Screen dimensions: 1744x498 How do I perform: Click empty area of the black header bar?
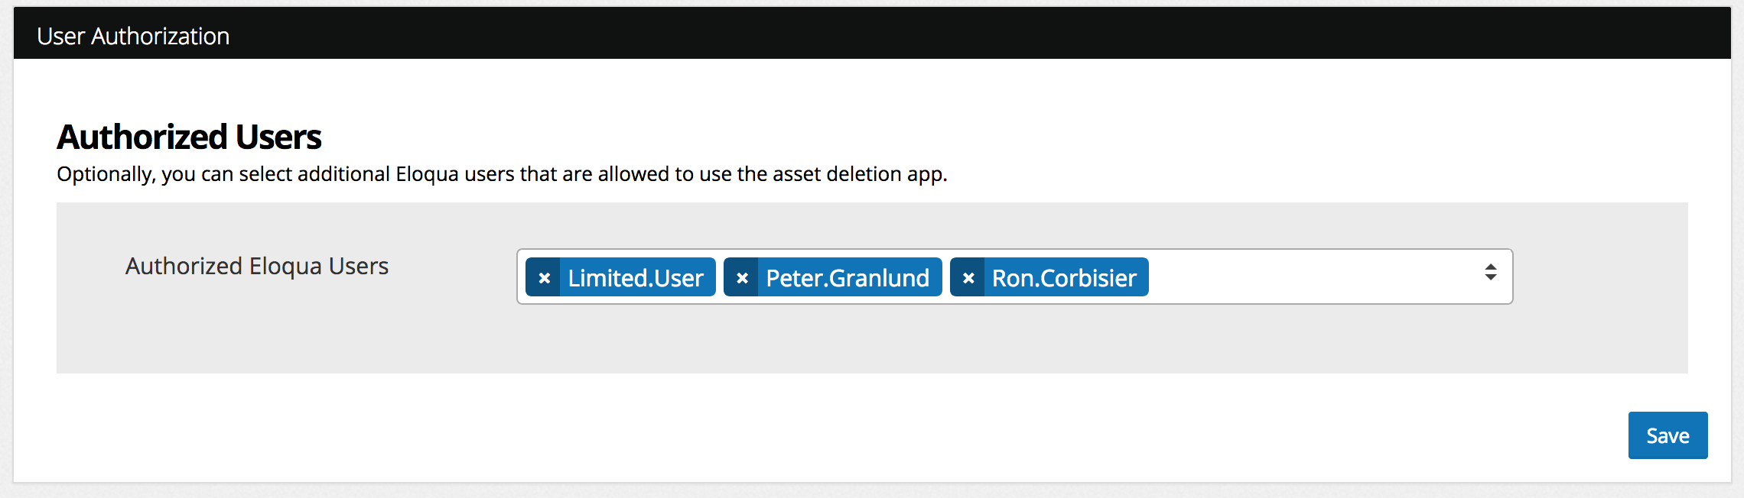coord(918,34)
